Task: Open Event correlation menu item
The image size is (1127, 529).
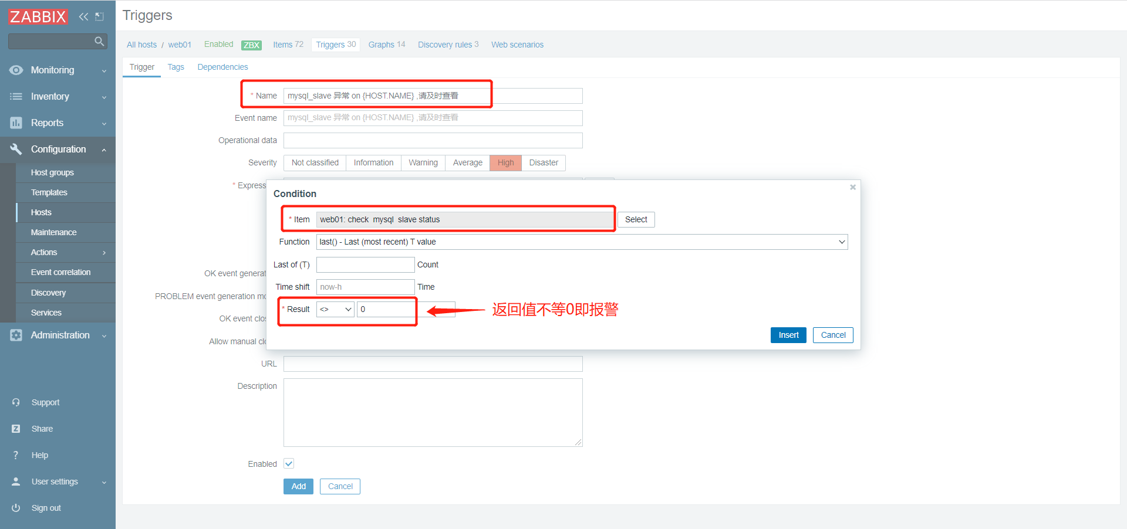Action: click(60, 272)
